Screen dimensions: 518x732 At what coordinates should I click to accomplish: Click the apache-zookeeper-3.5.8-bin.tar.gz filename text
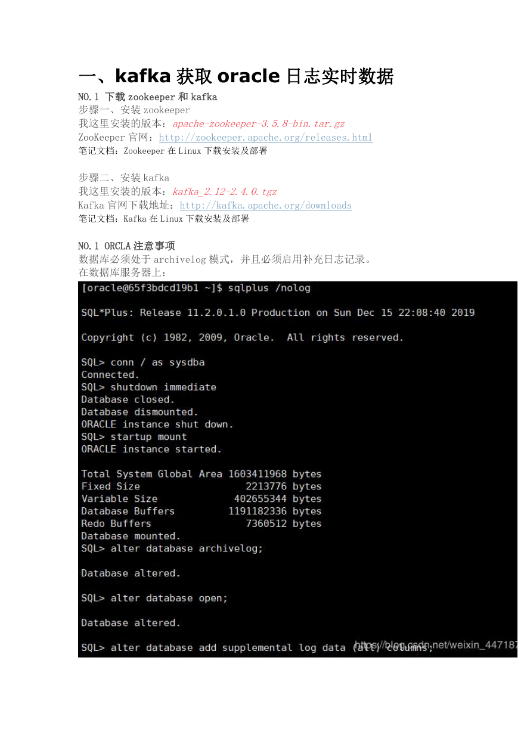pos(259,124)
